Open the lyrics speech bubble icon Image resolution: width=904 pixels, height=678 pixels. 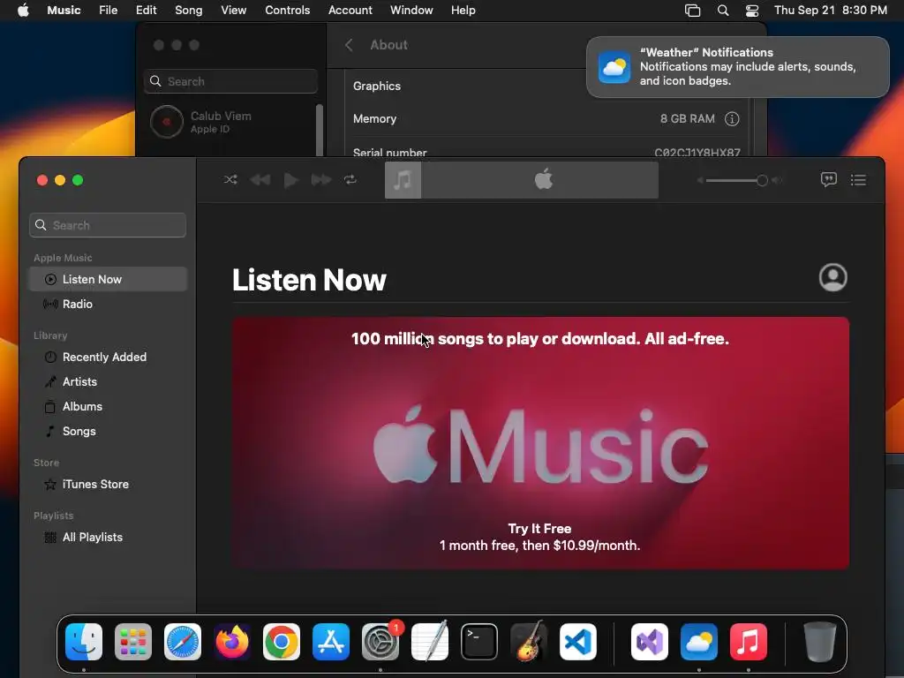pyautogui.click(x=828, y=180)
